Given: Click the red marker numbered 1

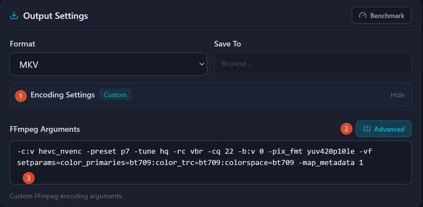Looking at the screenshot, I should click(21, 96).
